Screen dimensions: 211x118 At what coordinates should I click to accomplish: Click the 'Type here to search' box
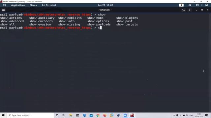click(x=30, y=115)
